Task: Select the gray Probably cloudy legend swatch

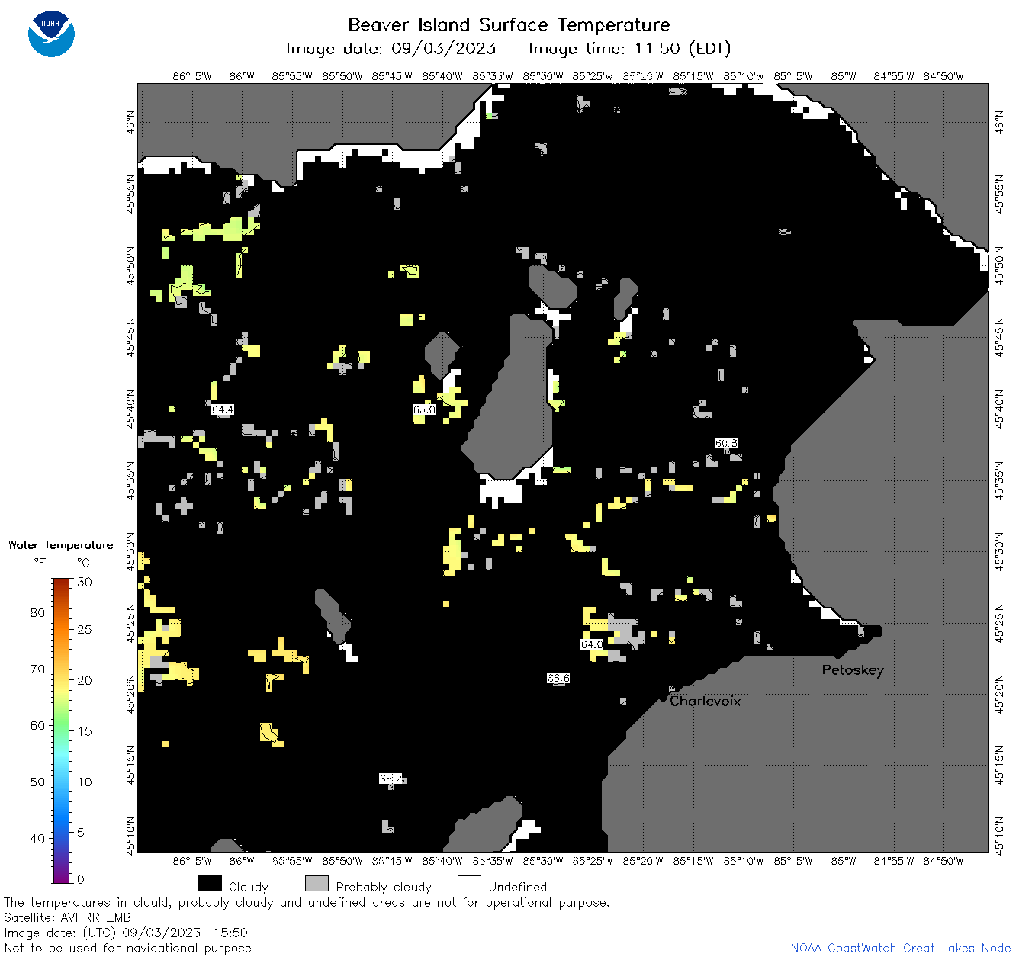Action: click(317, 884)
